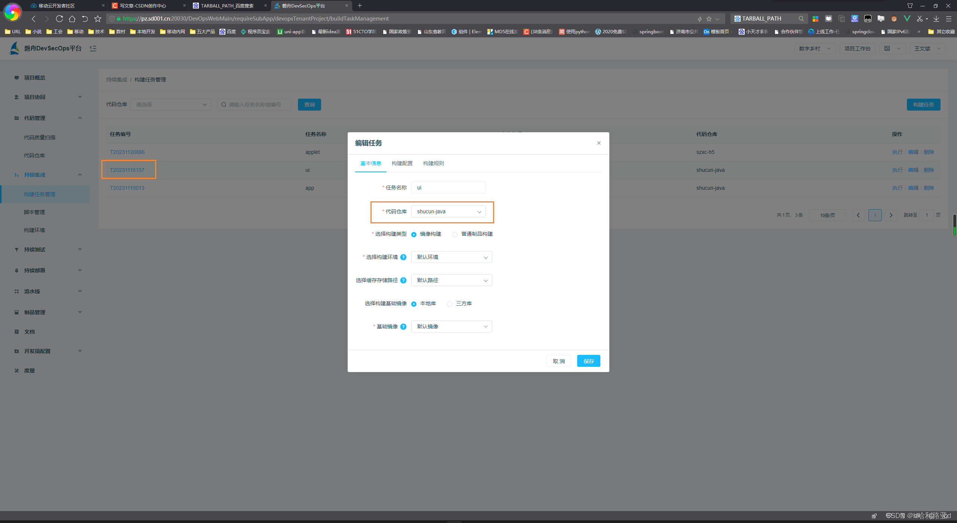Click the bookmark star icon in toolbar
This screenshot has width=957, height=523.
[x=98, y=19]
